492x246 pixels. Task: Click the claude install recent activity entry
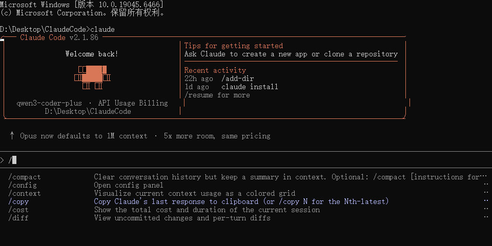(250, 87)
